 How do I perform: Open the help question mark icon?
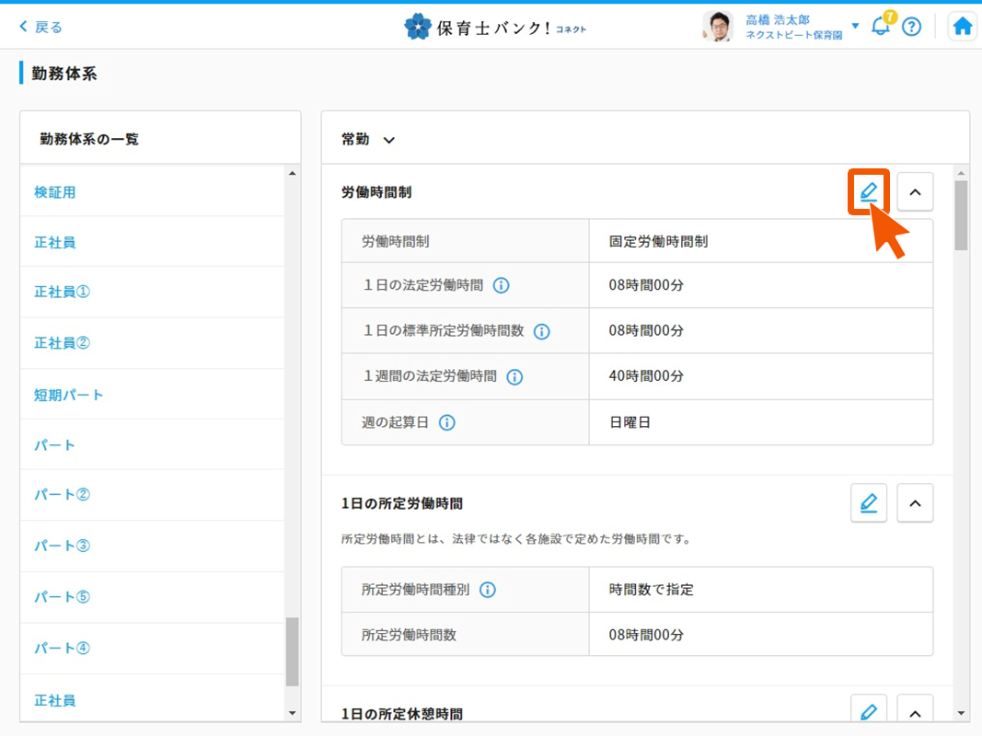click(911, 27)
